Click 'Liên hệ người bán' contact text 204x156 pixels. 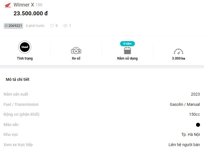click(x=184, y=145)
